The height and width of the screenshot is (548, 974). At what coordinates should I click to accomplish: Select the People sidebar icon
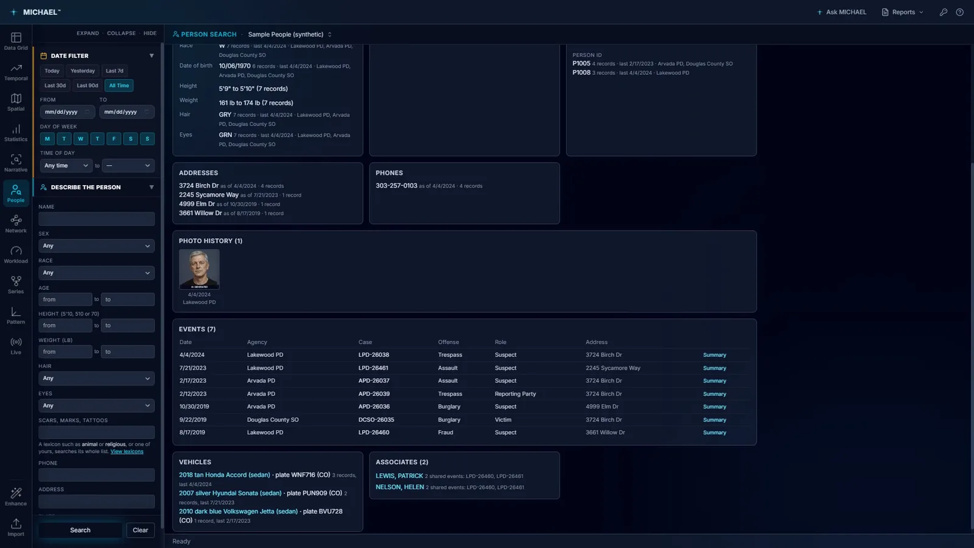tap(16, 194)
